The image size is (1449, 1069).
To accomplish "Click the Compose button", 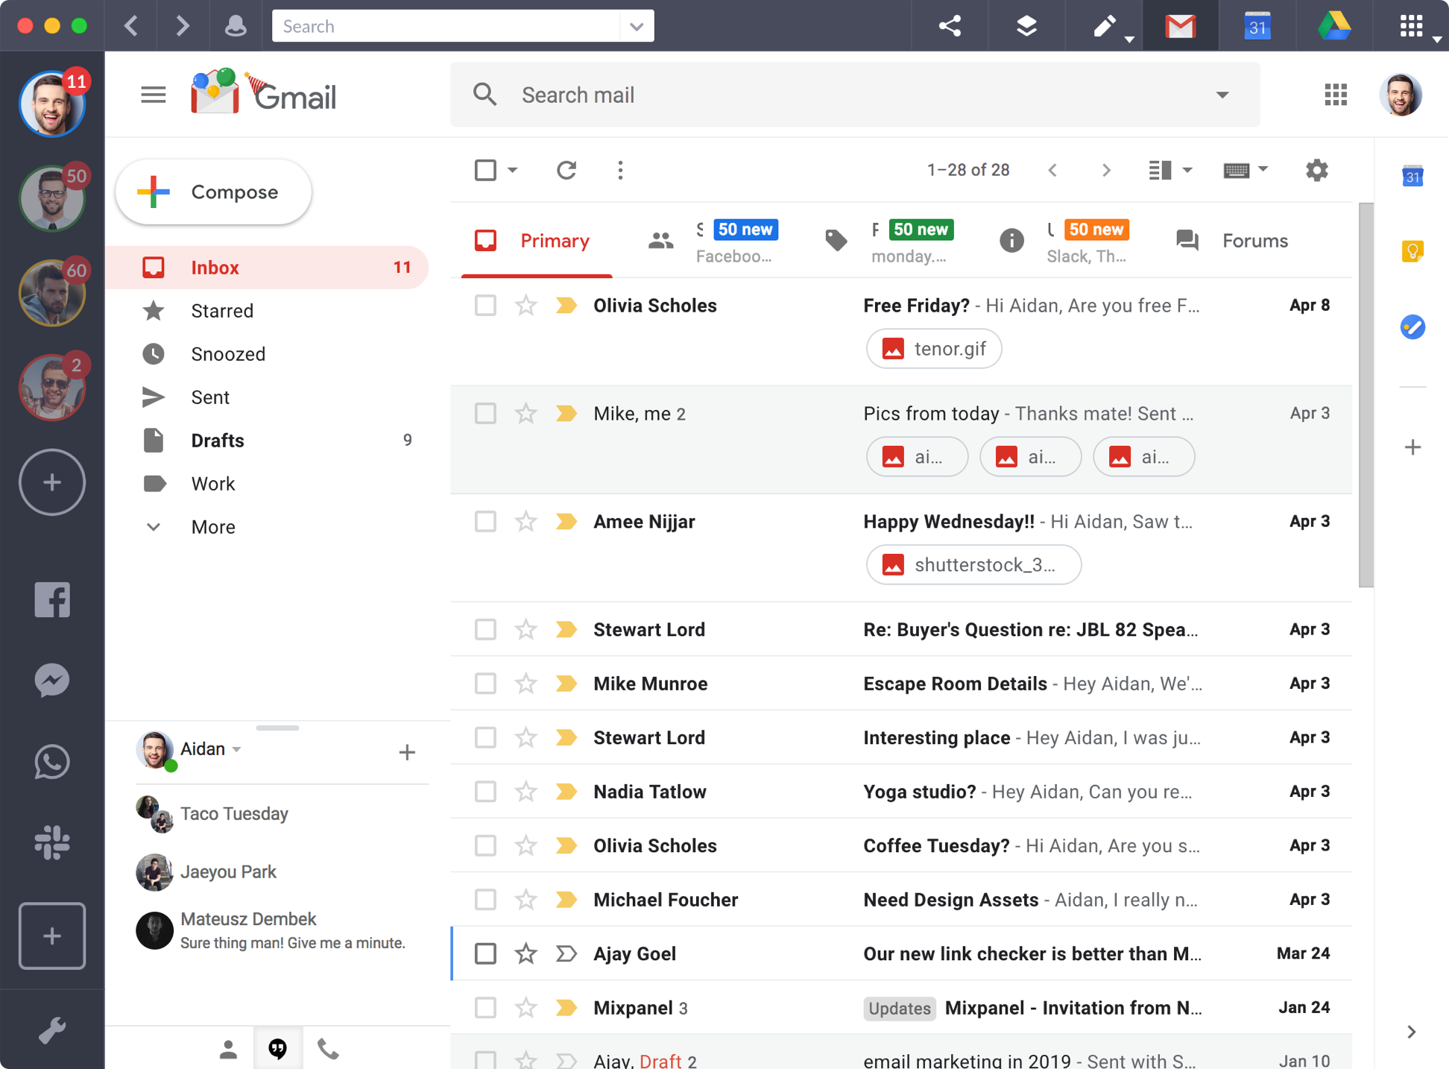I will [x=213, y=192].
